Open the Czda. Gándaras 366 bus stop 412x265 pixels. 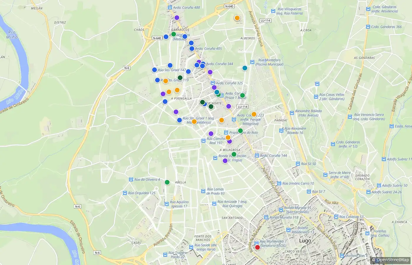368,27
